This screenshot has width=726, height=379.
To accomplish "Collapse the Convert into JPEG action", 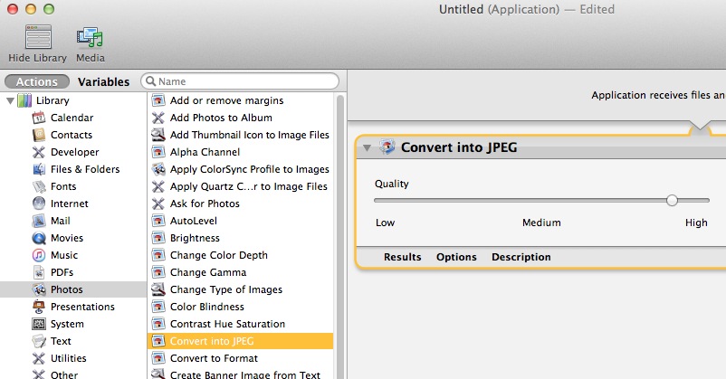I will tap(367, 148).
